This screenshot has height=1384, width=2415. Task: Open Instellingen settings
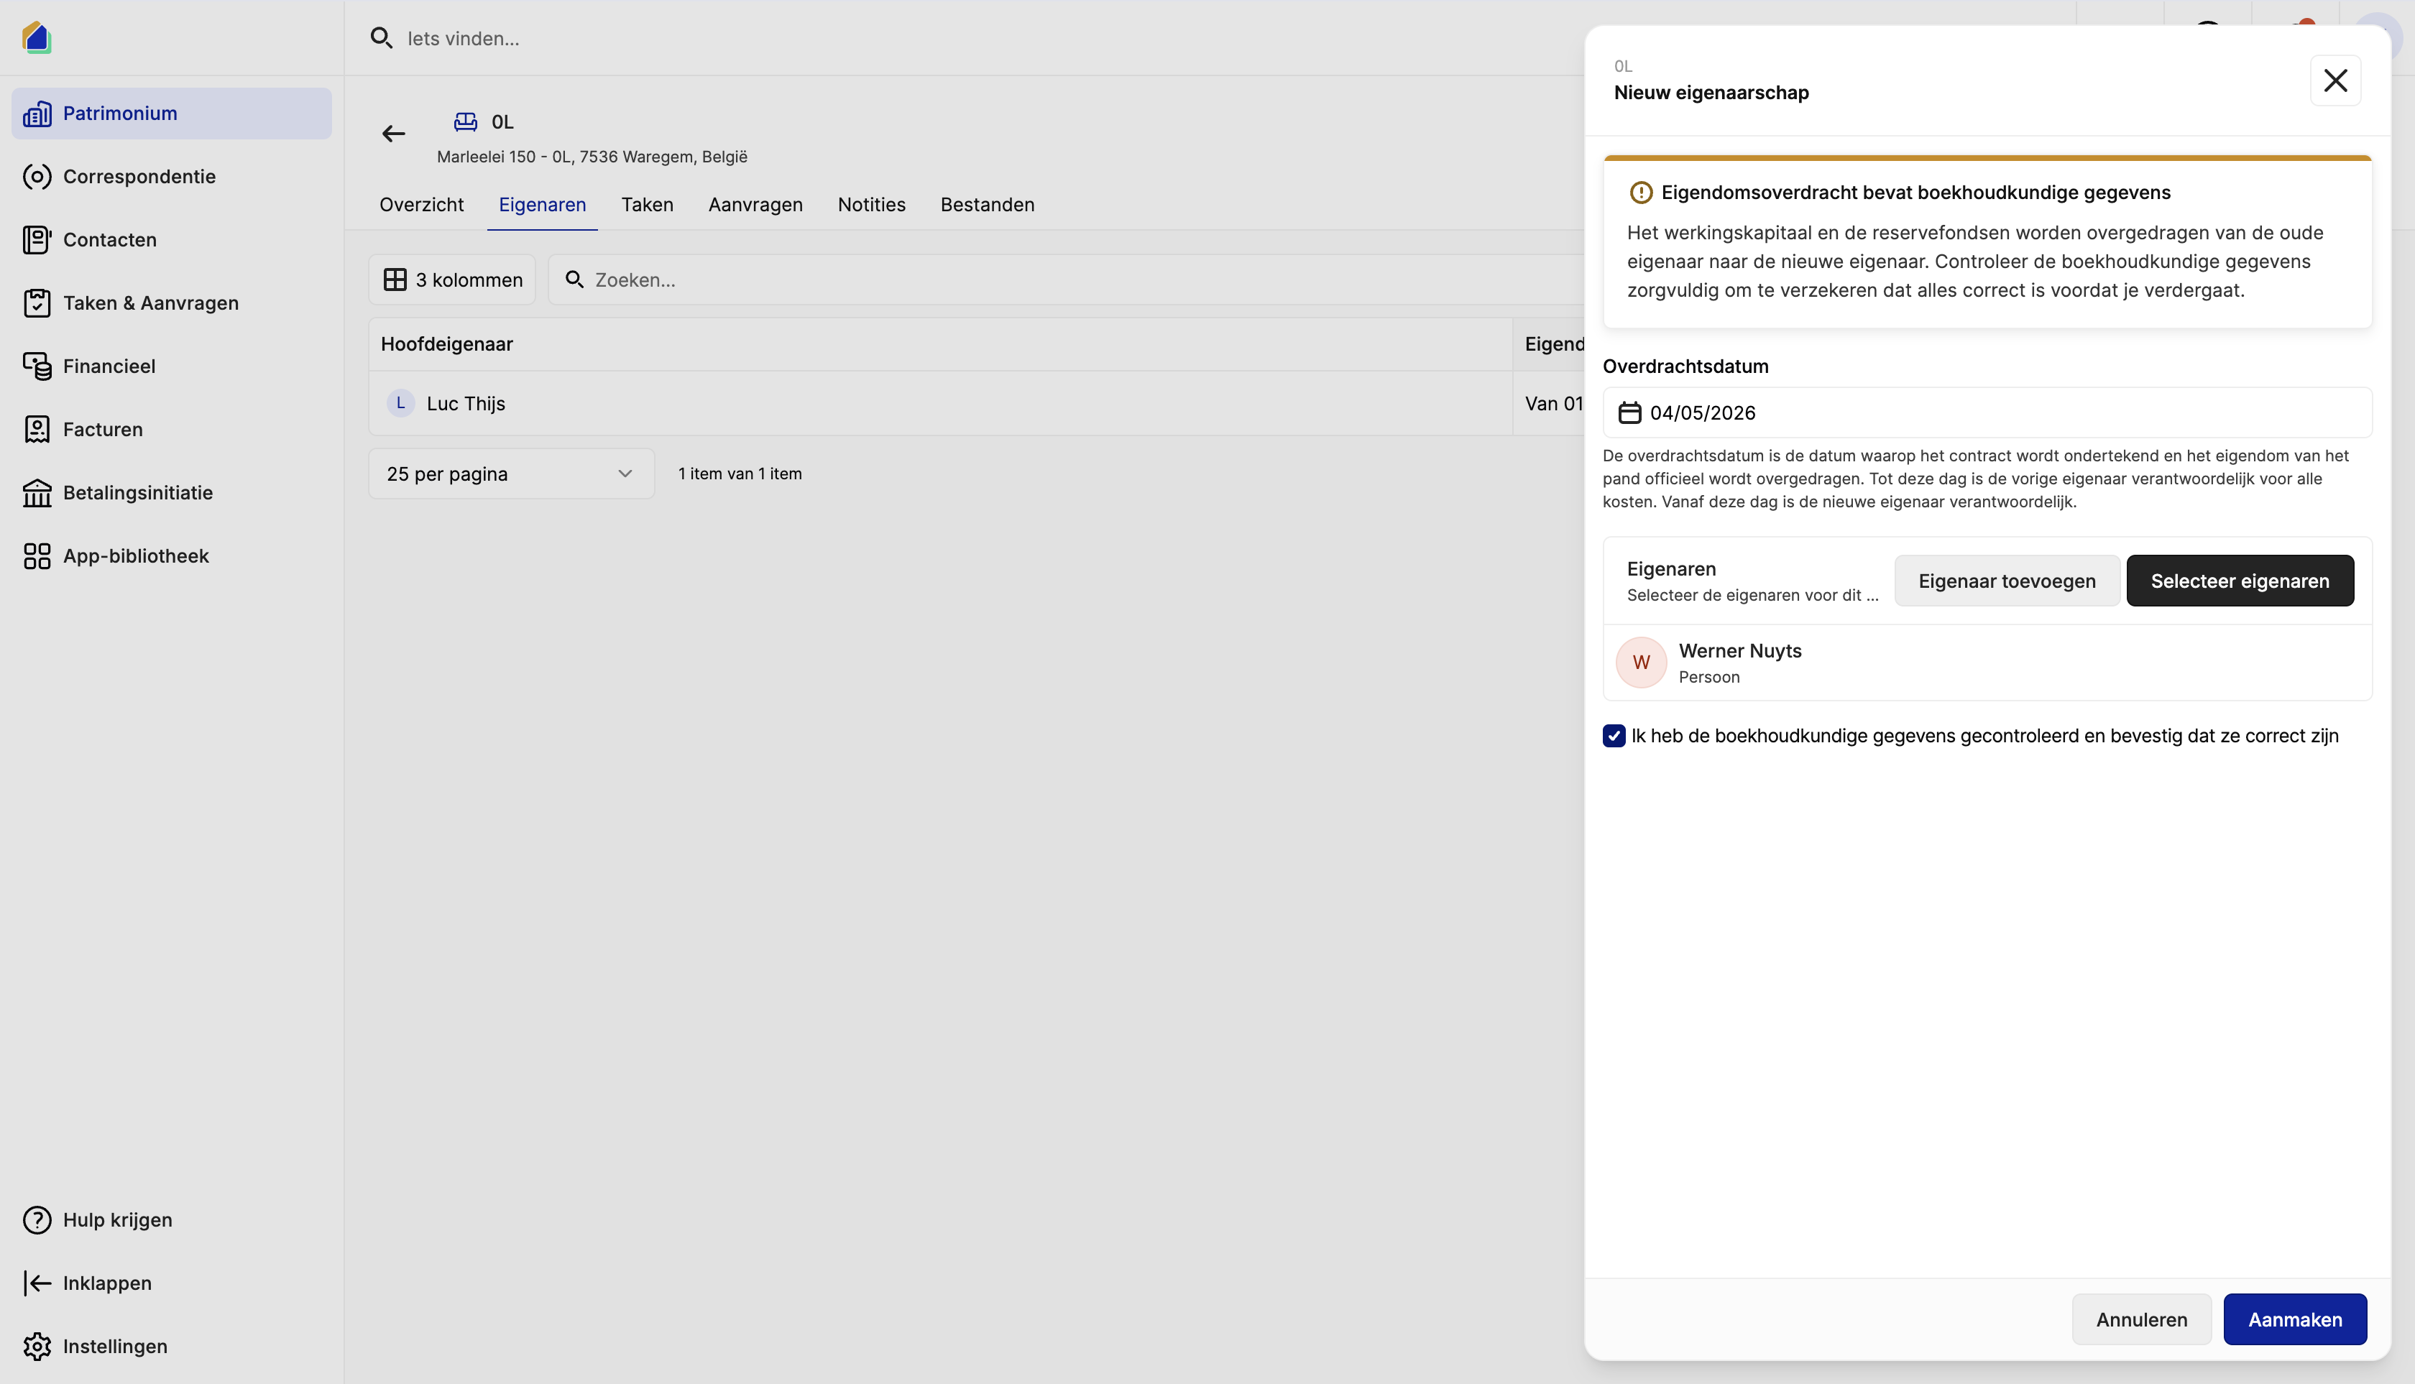(171, 1346)
